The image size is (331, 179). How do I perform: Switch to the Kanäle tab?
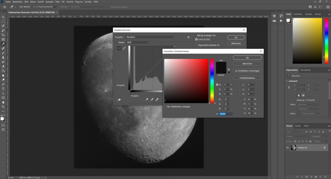pyautogui.click(x=298, y=126)
